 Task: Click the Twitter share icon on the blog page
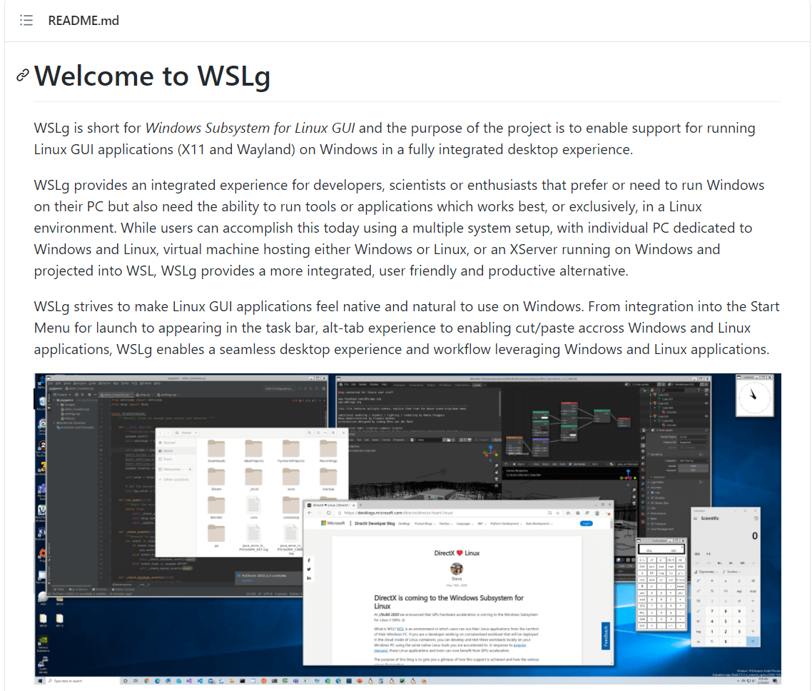[x=309, y=569]
